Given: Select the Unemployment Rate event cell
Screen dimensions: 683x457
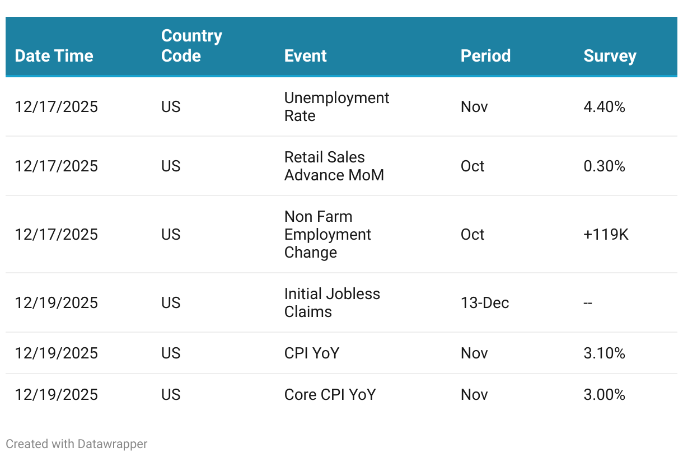Looking at the screenshot, I should pyautogui.click(x=336, y=106).
